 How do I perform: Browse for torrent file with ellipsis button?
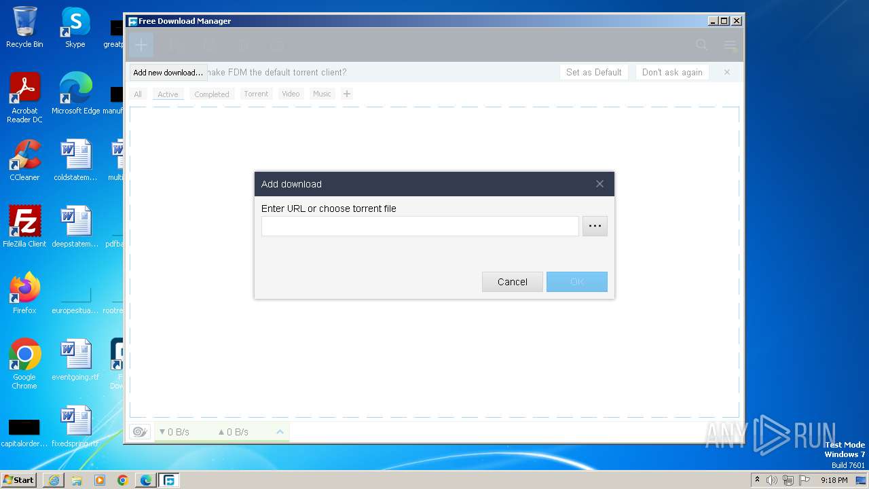tap(595, 226)
